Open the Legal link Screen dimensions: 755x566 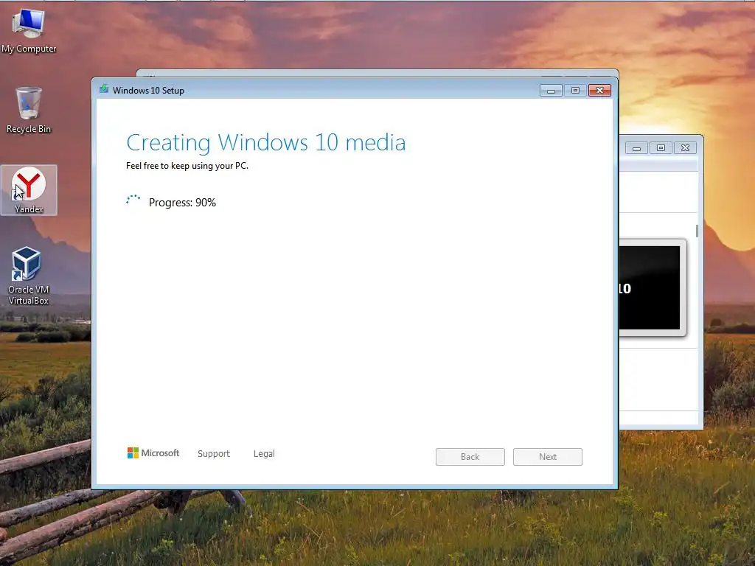pyautogui.click(x=264, y=453)
